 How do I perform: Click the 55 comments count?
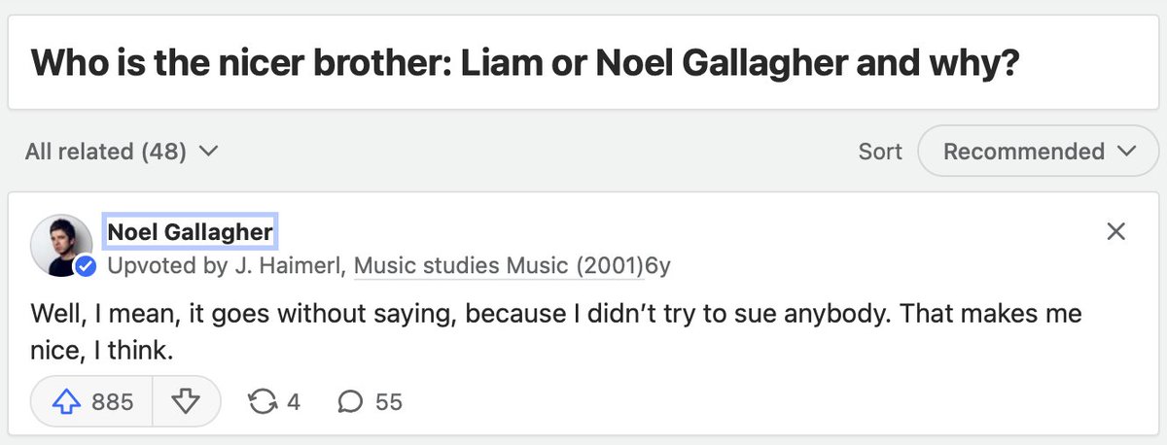coord(388,401)
